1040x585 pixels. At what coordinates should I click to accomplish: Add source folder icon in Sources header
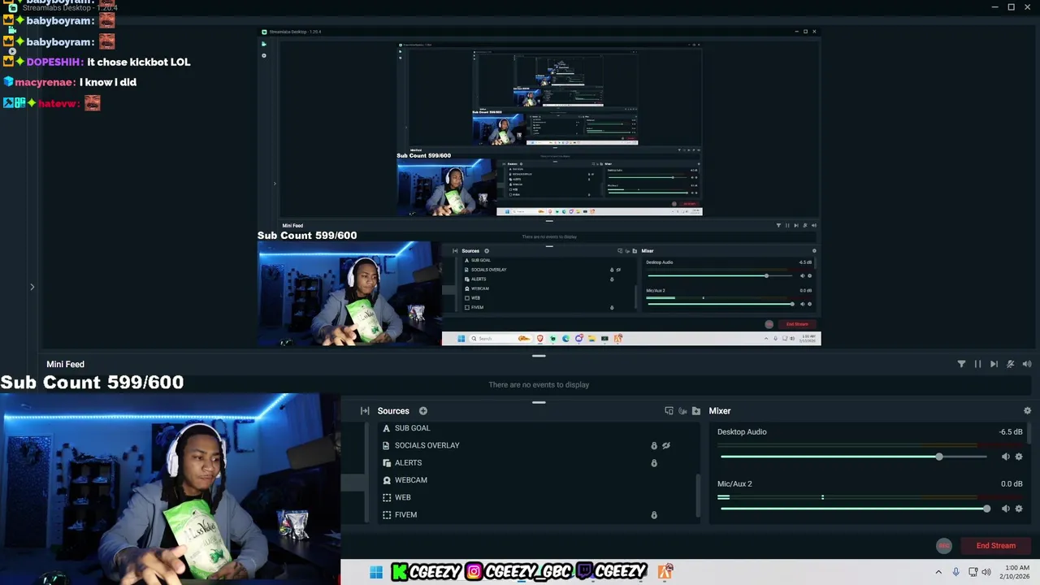tap(696, 411)
